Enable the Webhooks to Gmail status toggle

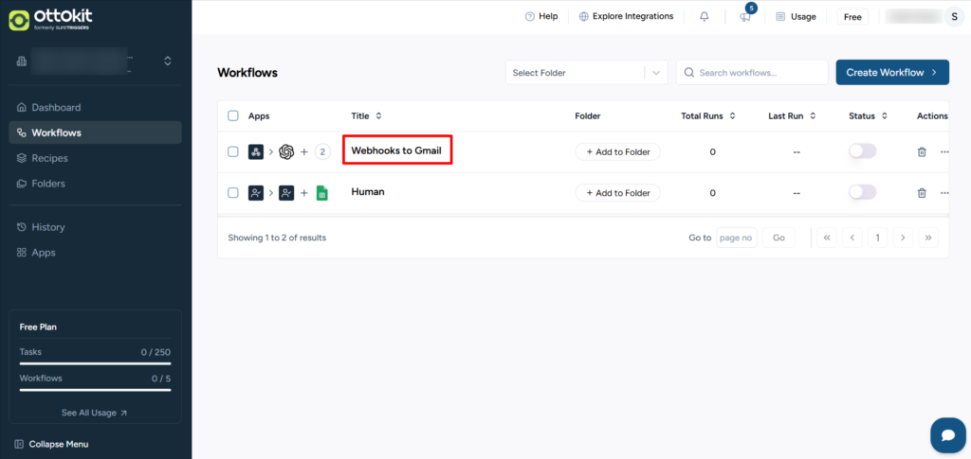point(862,151)
